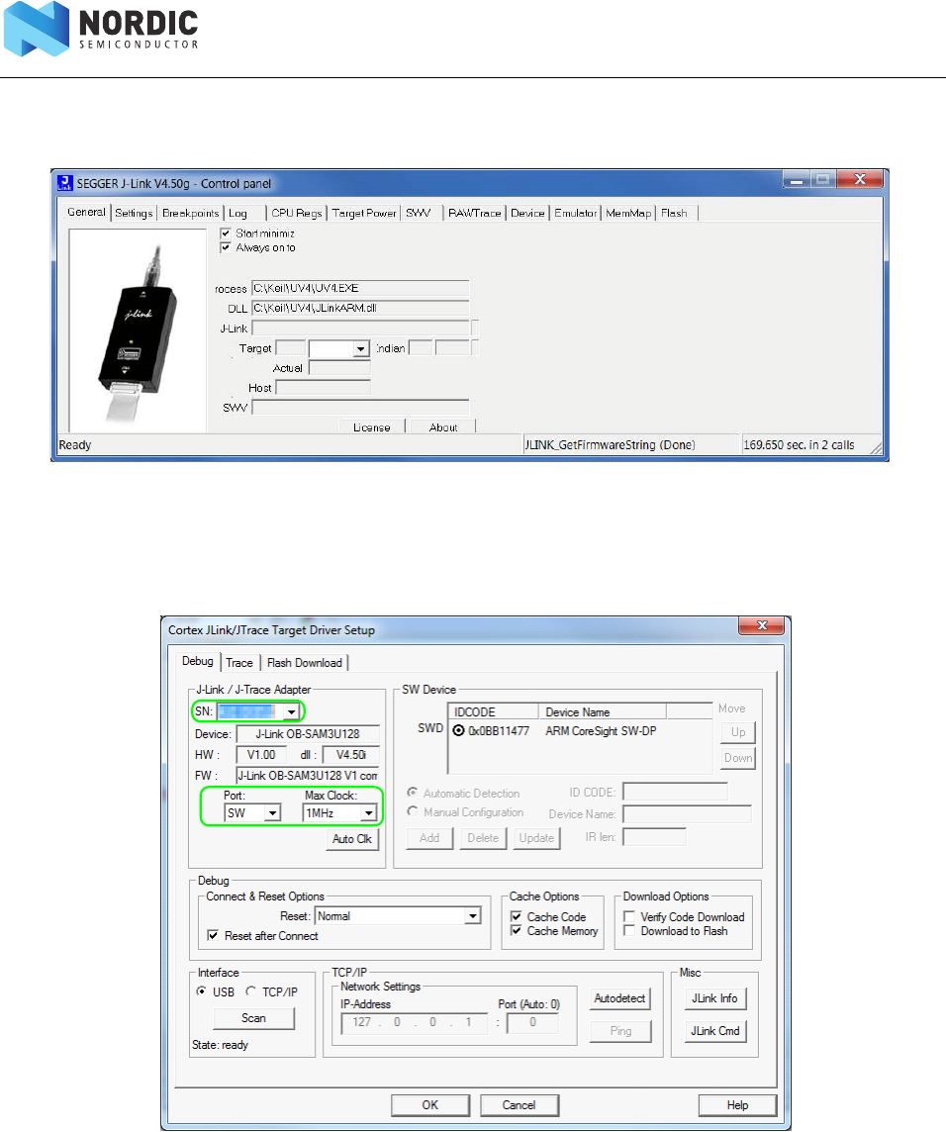Click the License button

click(x=372, y=426)
